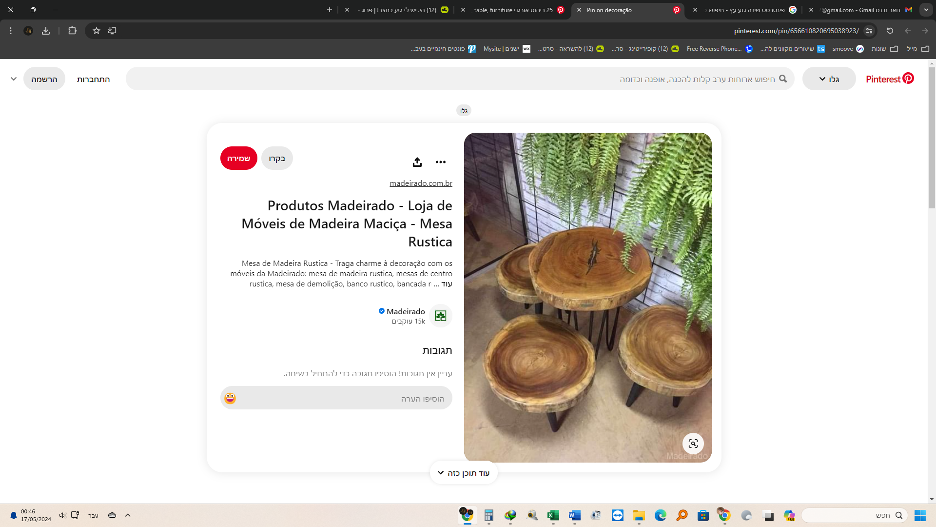
Task: Click the Visit (בקרו) button
Action: [x=277, y=158]
